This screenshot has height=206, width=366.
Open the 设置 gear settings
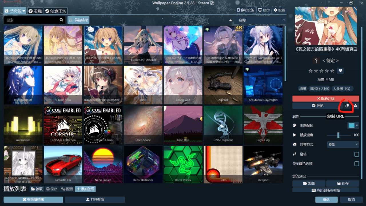[279, 10]
